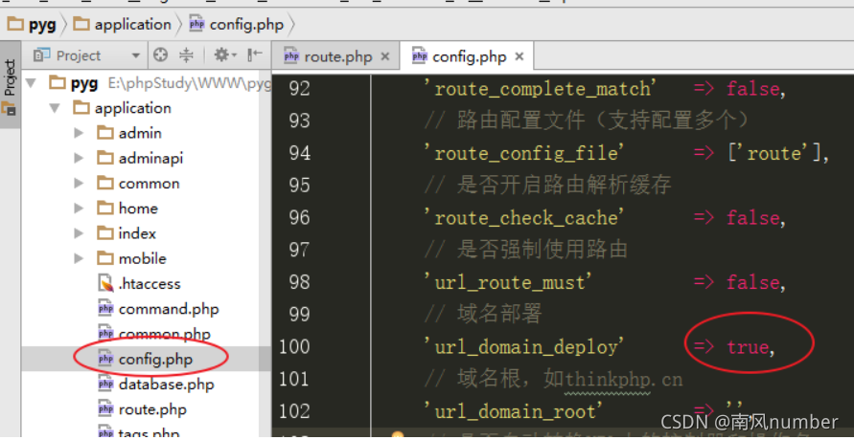Click the hide Project panel icon

(255, 55)
